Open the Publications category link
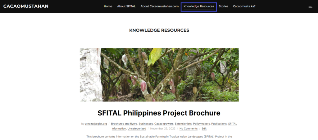This screenshot has width=318, height=140. click(x=219, y=124)
